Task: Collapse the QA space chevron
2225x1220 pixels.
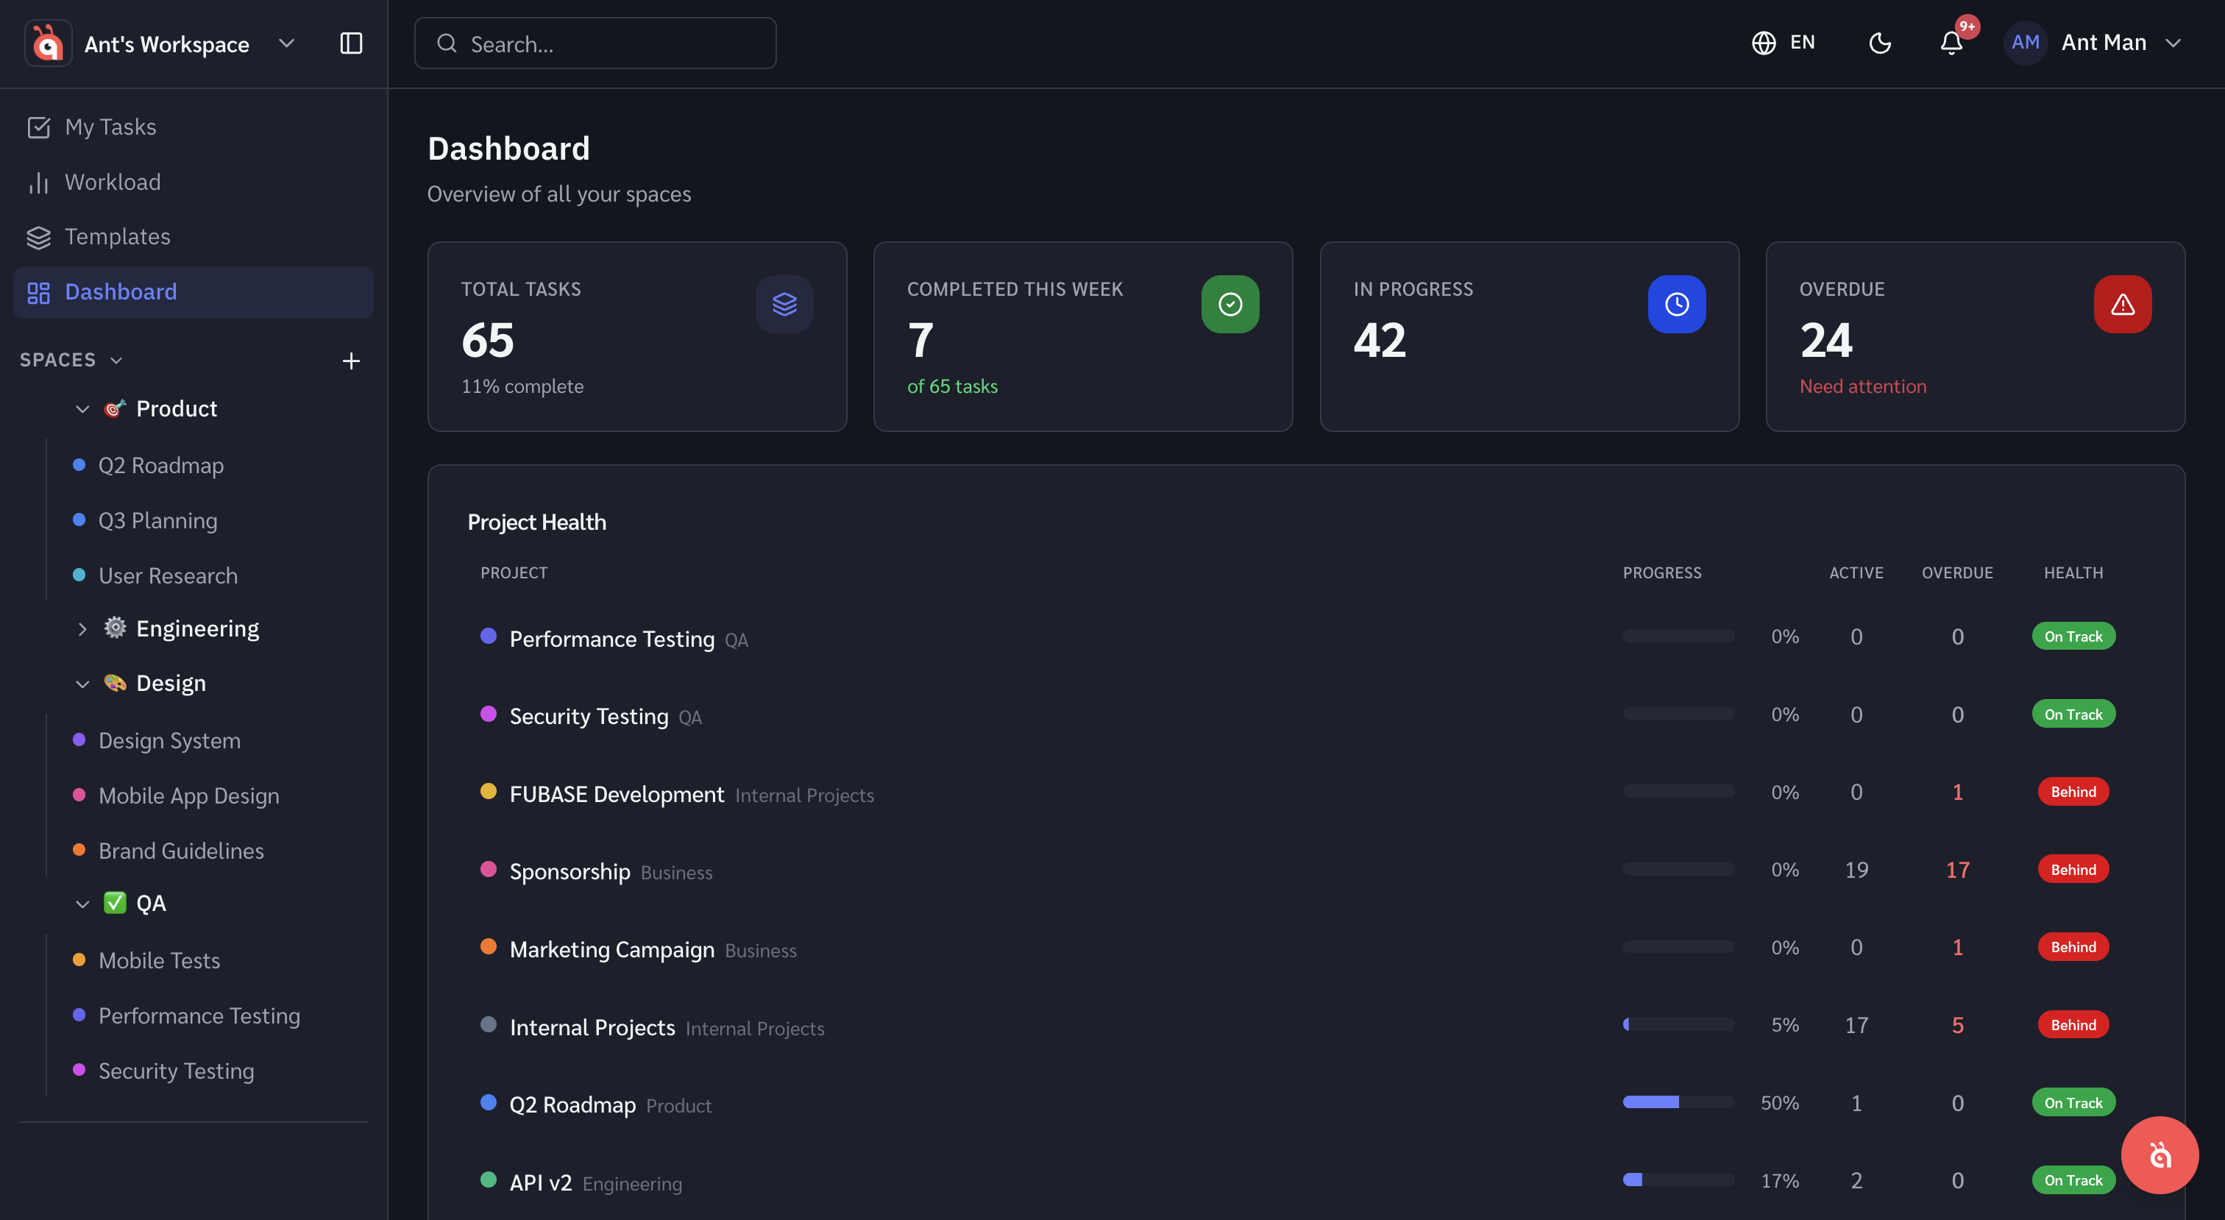Action: [83, 904]
